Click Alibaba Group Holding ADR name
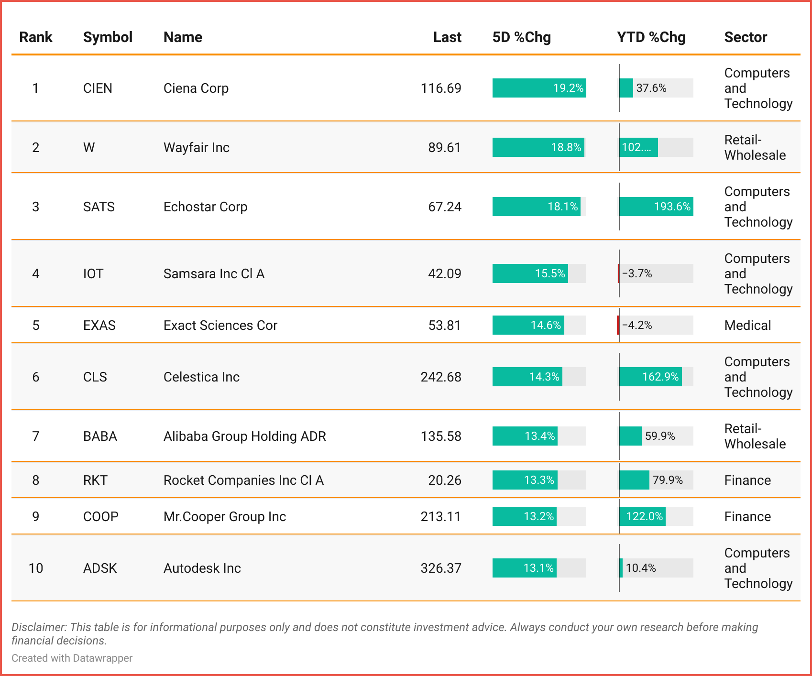This screenshot has width=812, height=676. [x=245, y=436]
